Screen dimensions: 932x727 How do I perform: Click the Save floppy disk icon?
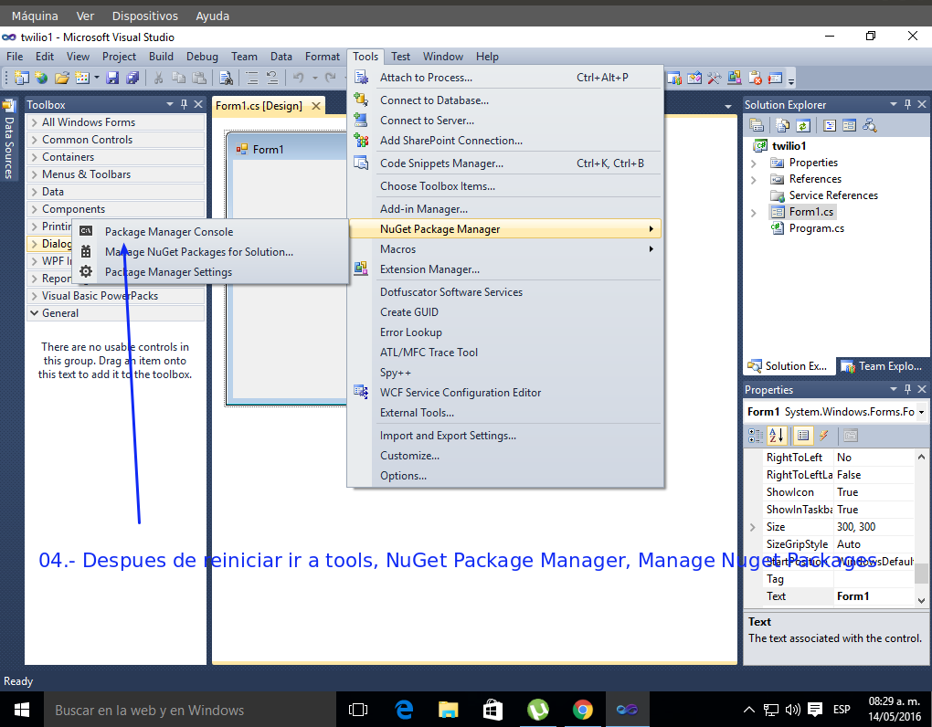tap(112, 78)
